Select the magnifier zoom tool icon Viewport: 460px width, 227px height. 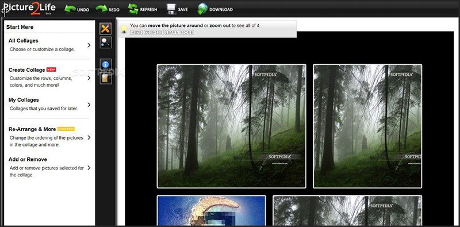106,43
